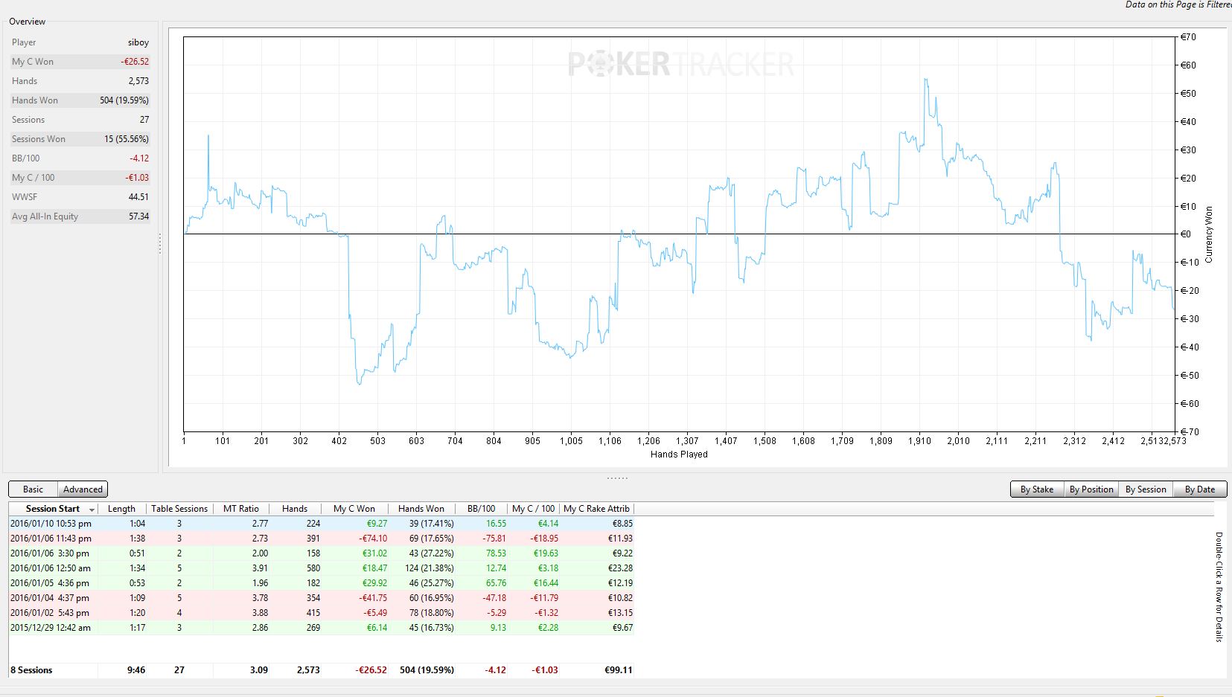Sort by Hands Won column header
The image size is (1232, 697).
421,509
